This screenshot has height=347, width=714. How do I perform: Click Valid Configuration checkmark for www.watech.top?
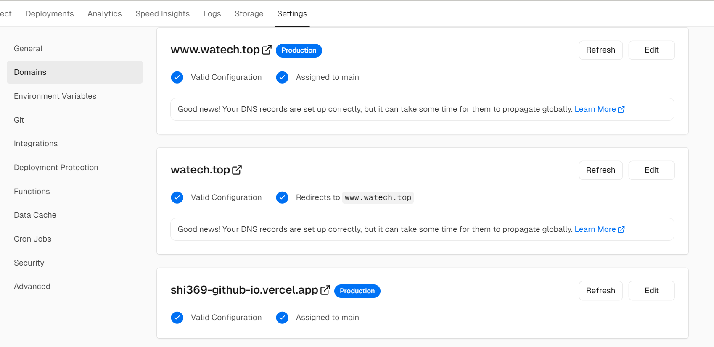(x=177, y=77)
